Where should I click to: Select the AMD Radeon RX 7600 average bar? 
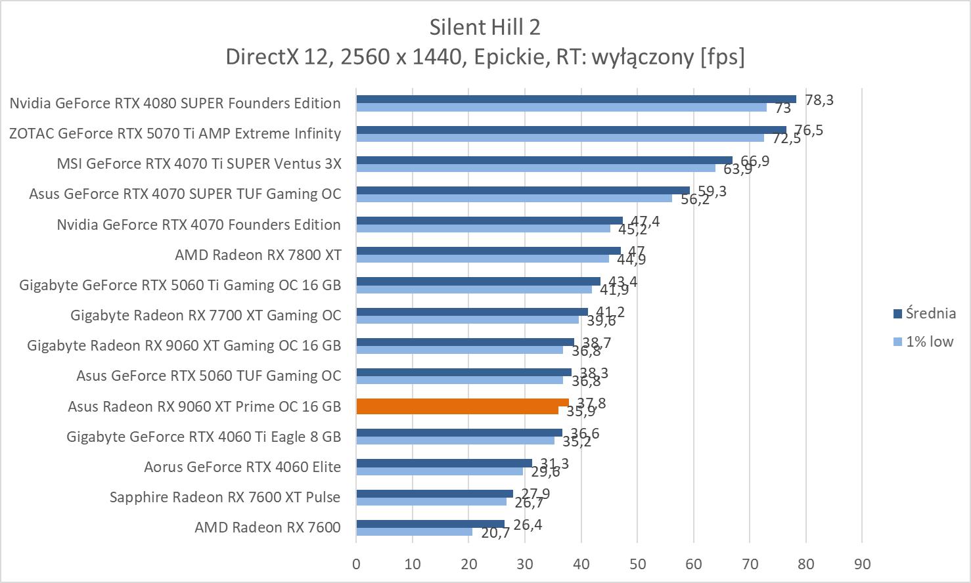point(430,524)
